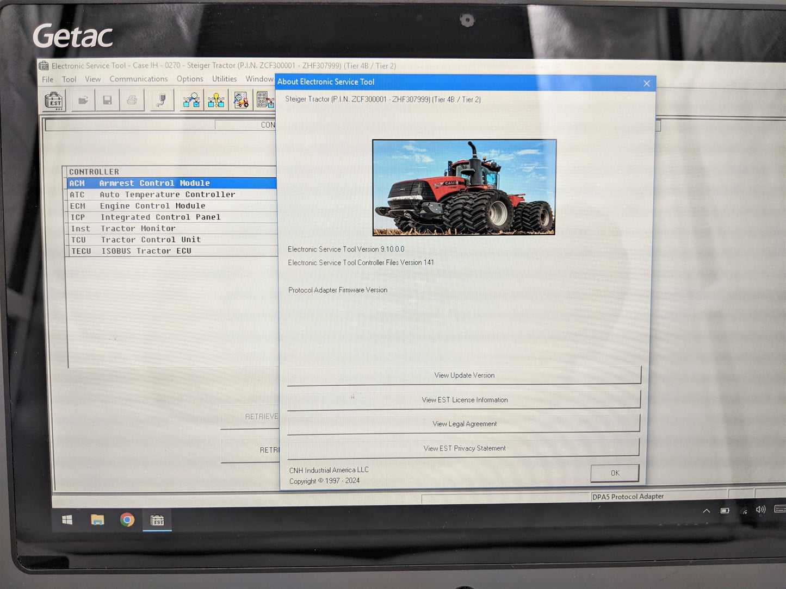Open the Options menu
Image resolution: width=786 pixels, height=589 pixels.
[x=189, y=79]
